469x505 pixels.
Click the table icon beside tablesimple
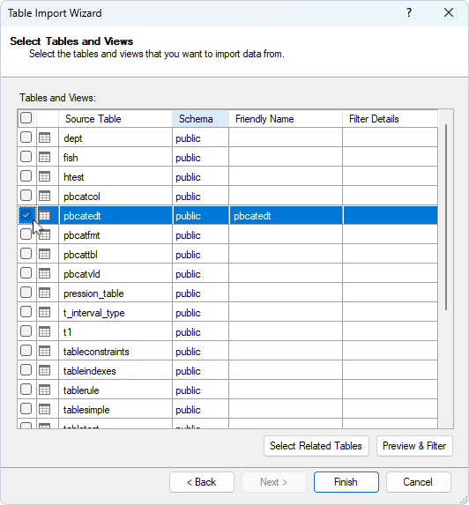click(x=44, y=409)
